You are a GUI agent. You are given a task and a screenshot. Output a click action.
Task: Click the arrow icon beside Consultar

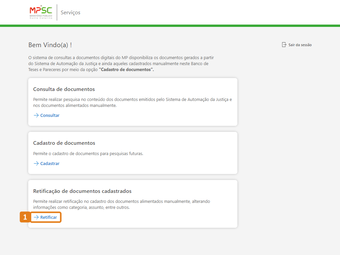36,116
